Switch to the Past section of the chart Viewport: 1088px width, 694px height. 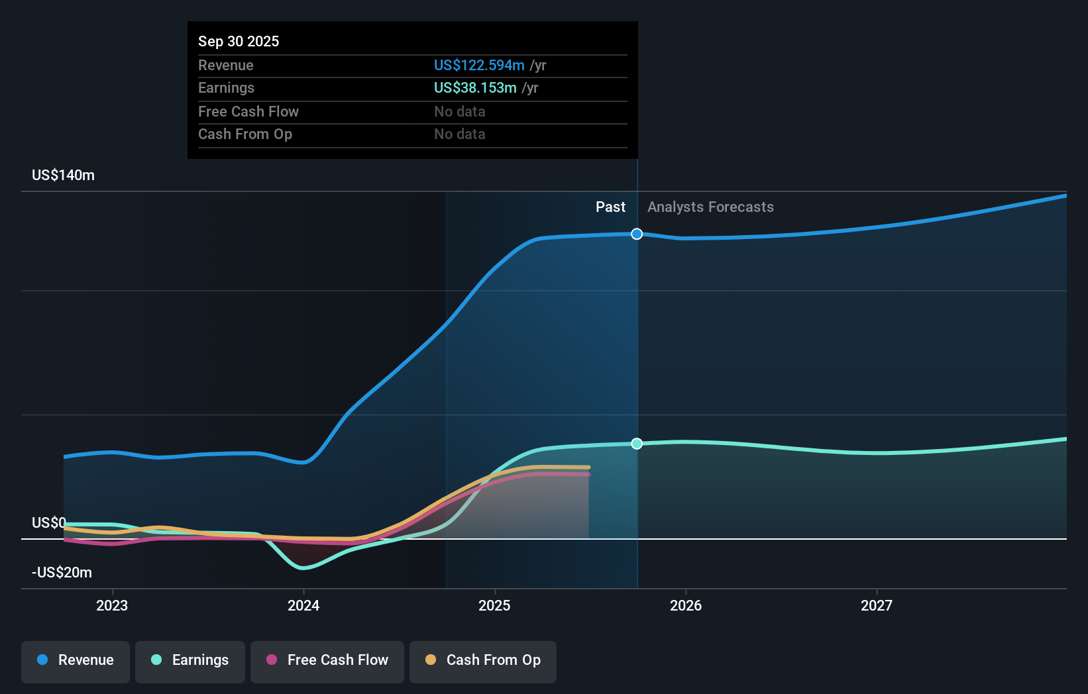pos(610,207)
